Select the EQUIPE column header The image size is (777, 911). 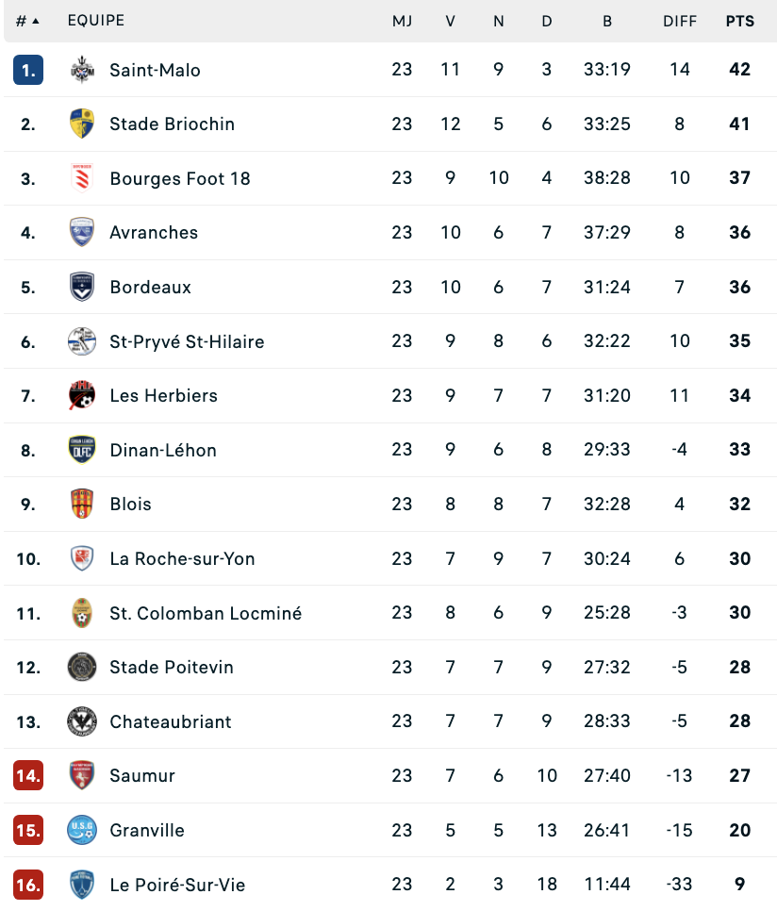[x=96, y=21]
